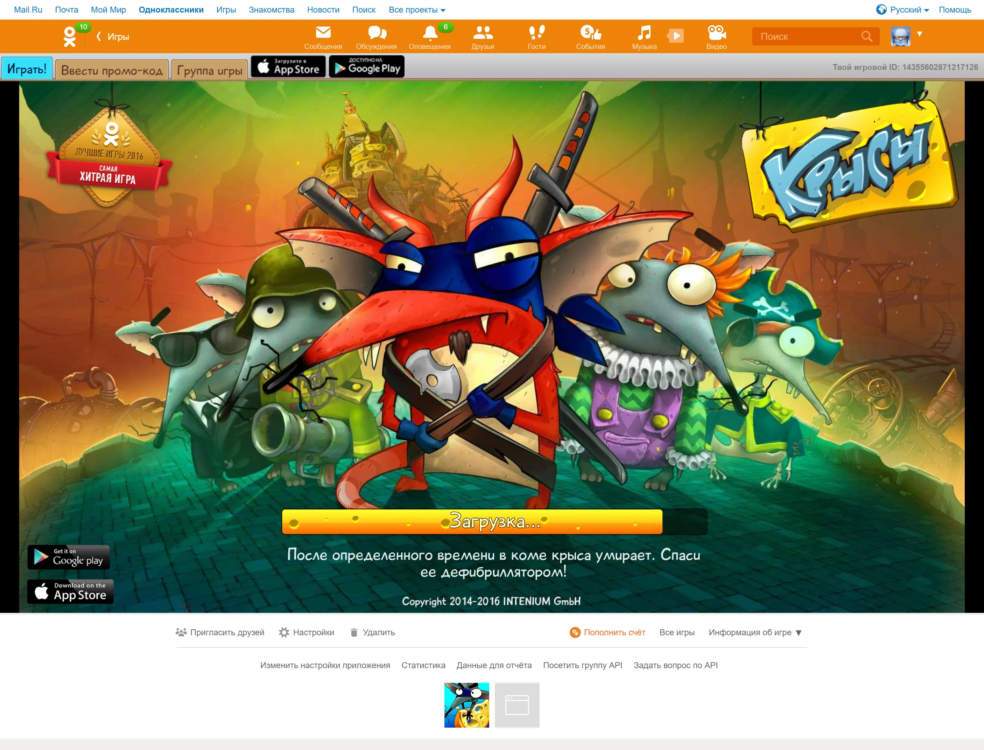Image resolution: width=984 pixels, height=750 pixels.
Task: Click Посетить группу API
Action: [x=582, y=665]
